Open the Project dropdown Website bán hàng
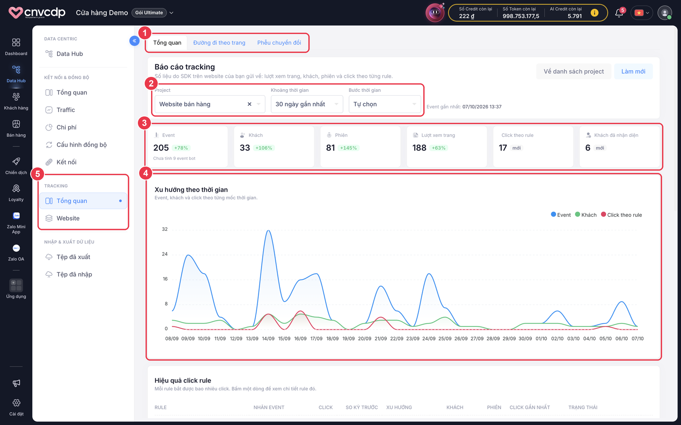 pyautogui.click(x=210, y=104)
